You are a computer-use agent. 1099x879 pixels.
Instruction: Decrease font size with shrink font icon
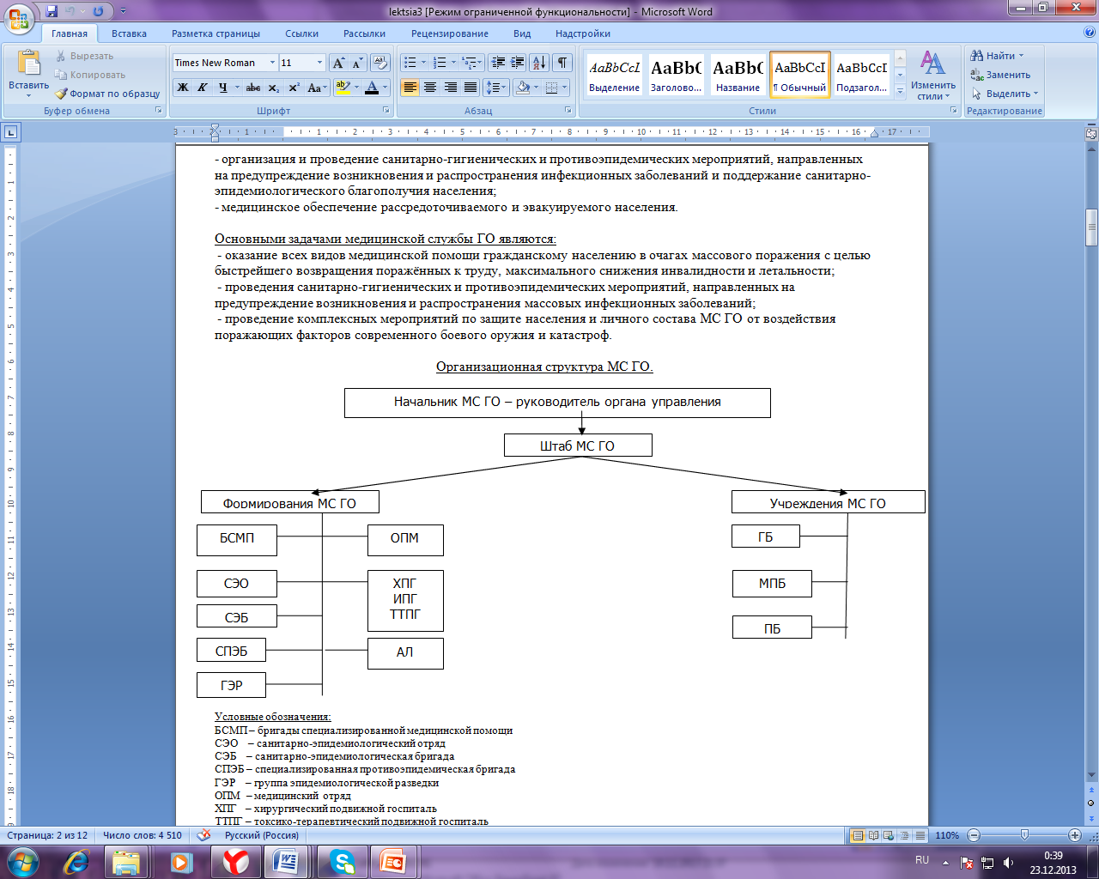(357, 63)
